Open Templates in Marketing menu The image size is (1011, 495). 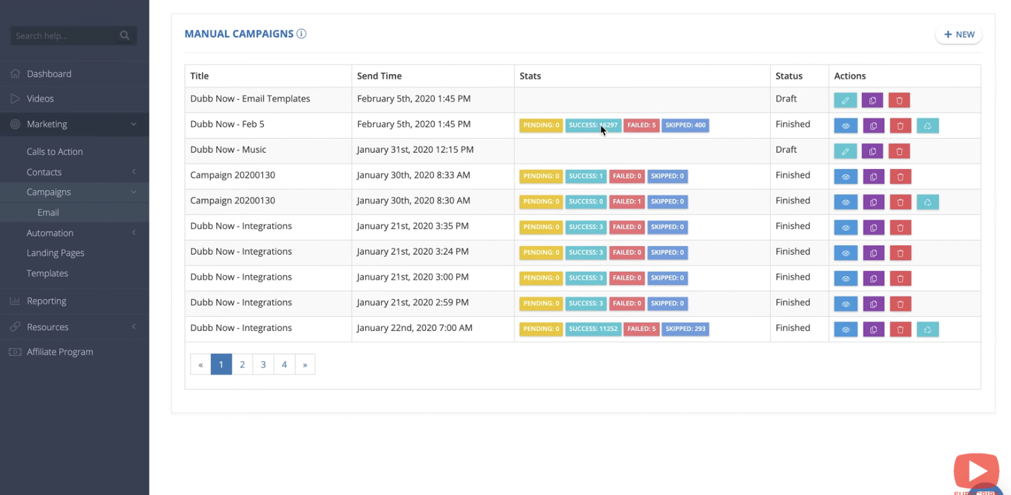(47, 274)
